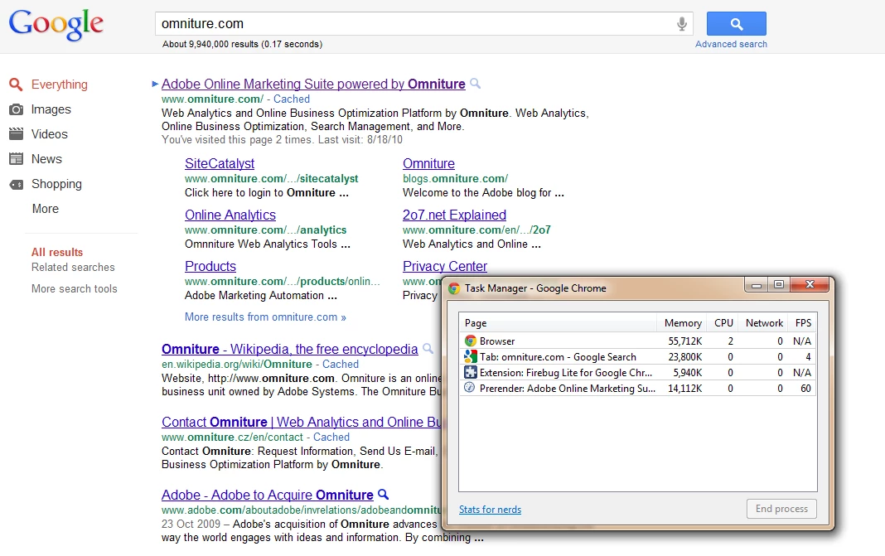Open Cached link for Wikipedia result
Screen dimensions: 885x556
341,364
